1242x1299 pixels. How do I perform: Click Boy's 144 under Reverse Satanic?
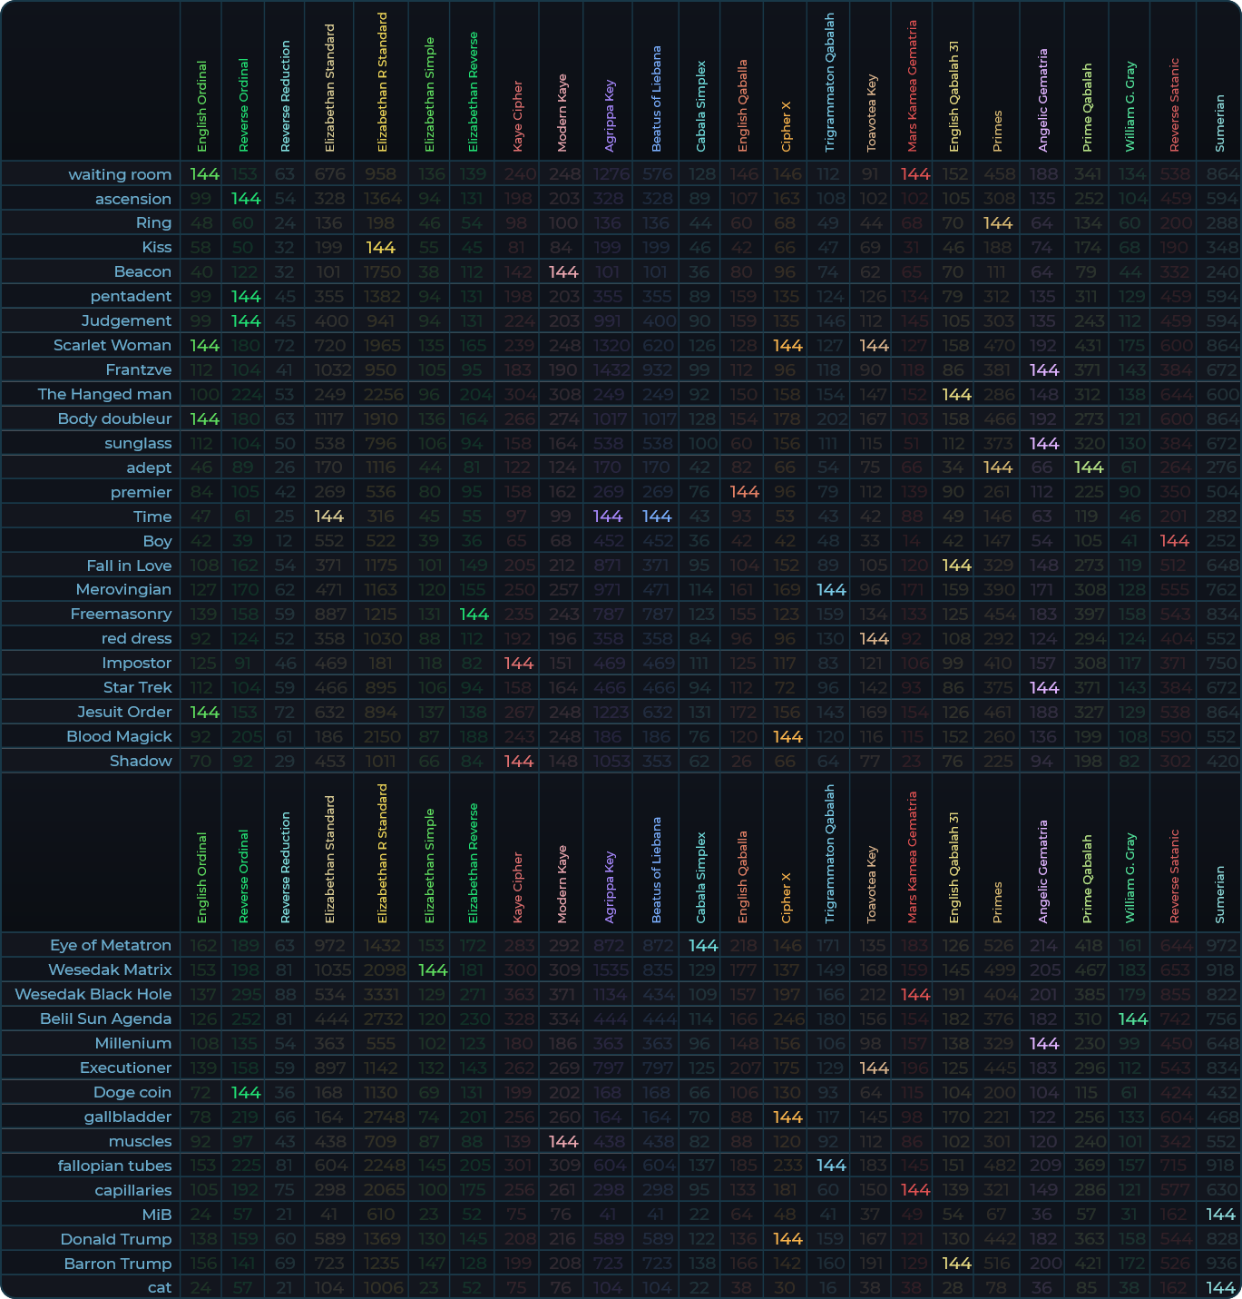point(1174,540)
